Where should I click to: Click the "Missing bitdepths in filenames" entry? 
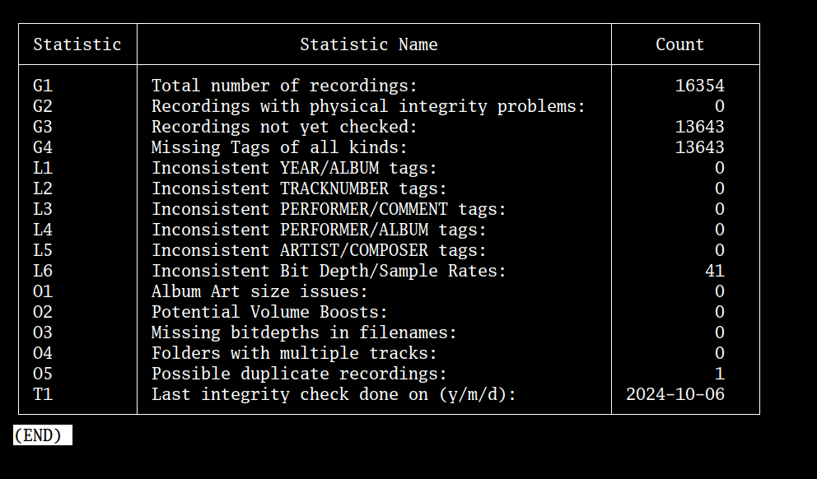tap(304, 333)
